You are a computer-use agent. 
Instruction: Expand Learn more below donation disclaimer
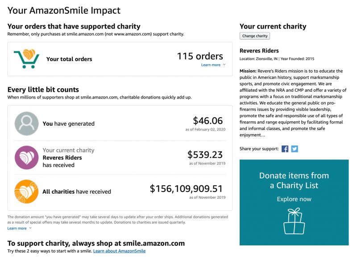click(x=17, y=228)
